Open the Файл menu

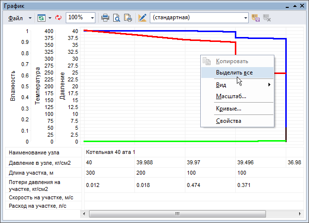click(16, 17)
